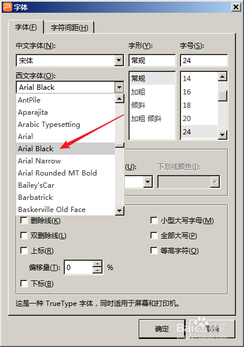Select AntPile in the font list
The height and width of the screenshot is (347, 244).
point(65,100)
